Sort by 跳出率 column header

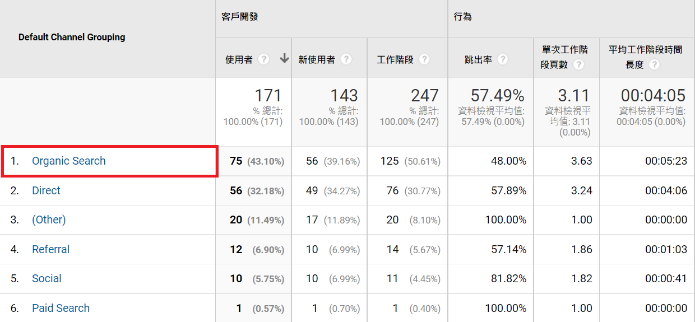[x=478, y=59]
